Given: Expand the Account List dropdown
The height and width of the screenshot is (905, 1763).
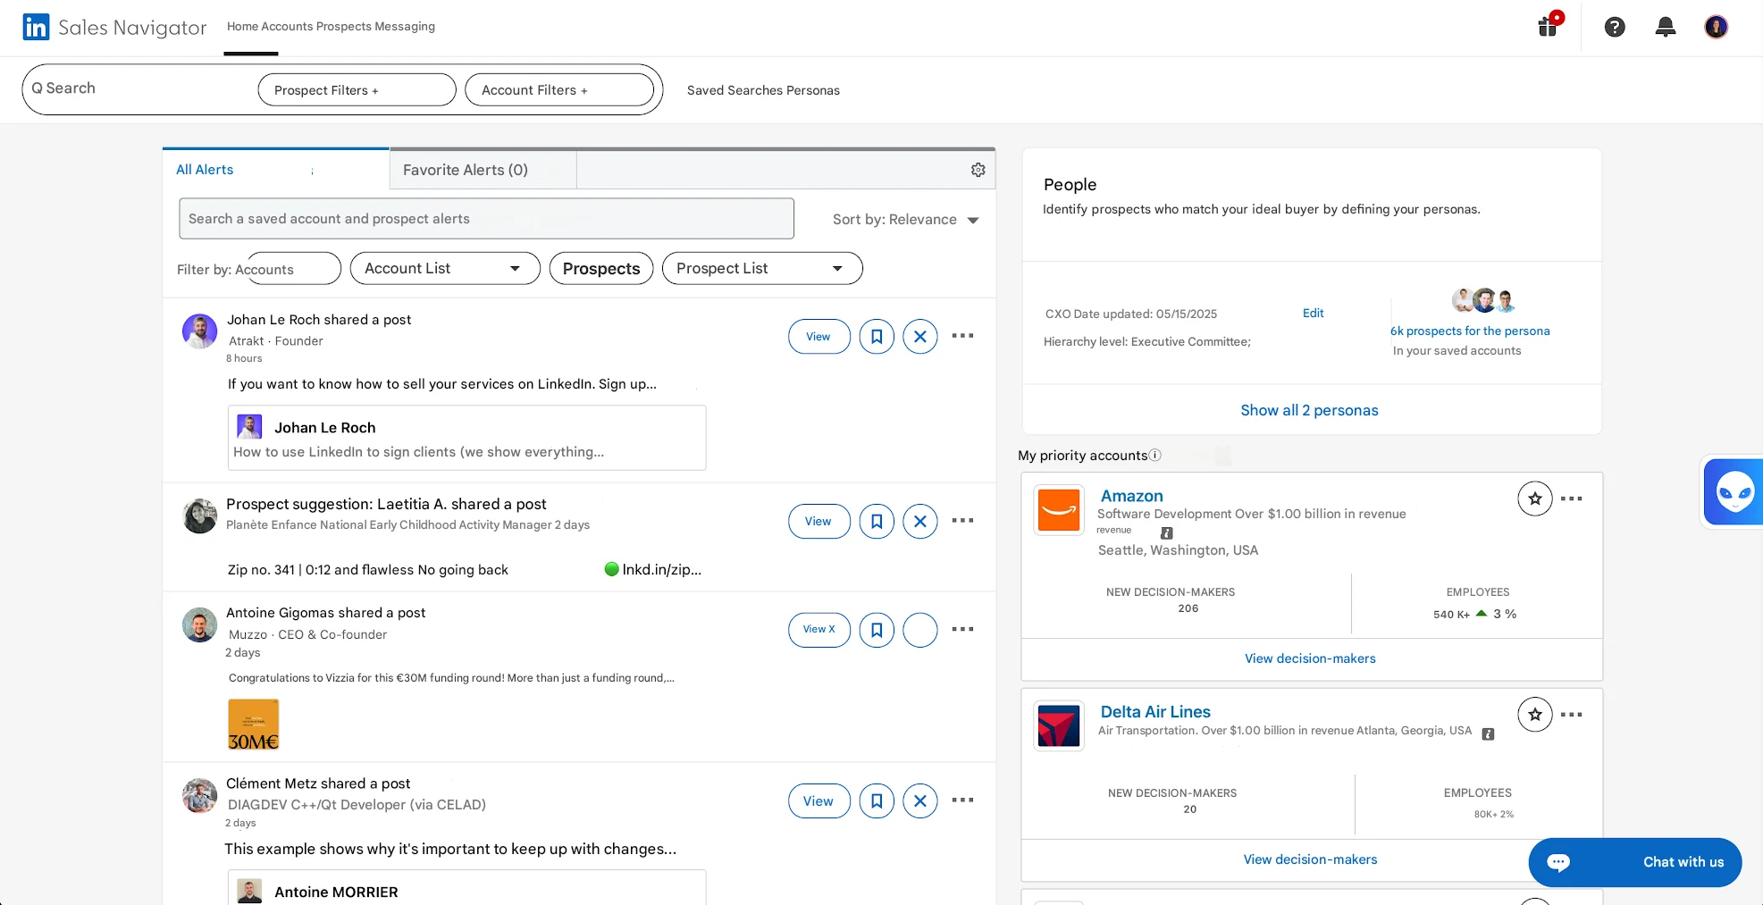Looking at the screenshot, I should click(445, 269).
